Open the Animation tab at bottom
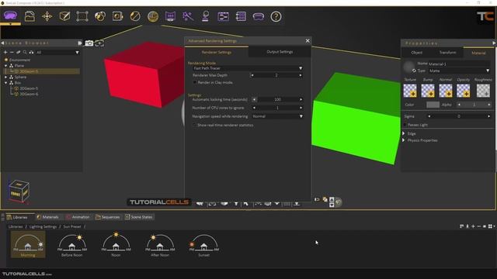Viewport: 497px width, 279px height. click(x=78, y=217)
